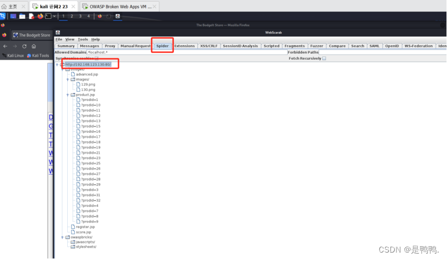Switch to workspace 3
The image size is (447, 259).
coord(80,16)
